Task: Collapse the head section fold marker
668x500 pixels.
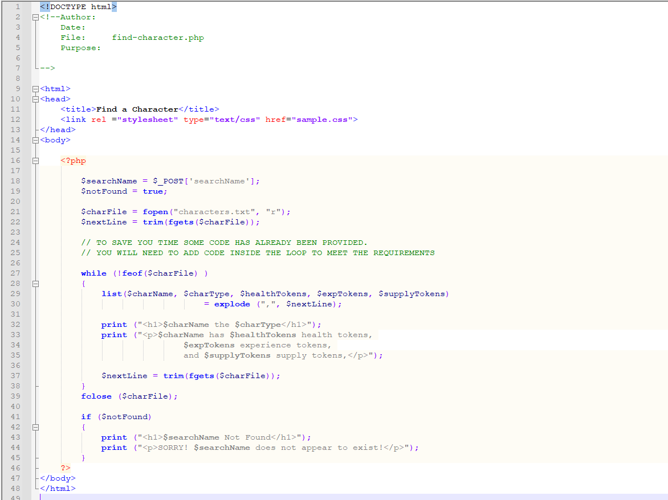Action: coord(35,99)
